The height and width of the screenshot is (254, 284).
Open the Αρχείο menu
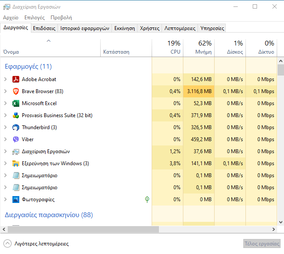tap(11, 18)
